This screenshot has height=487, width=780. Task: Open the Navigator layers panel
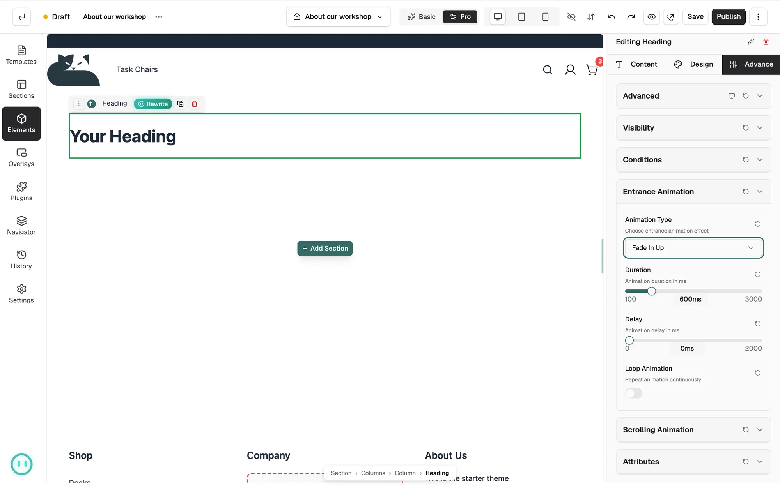point(21,226)
